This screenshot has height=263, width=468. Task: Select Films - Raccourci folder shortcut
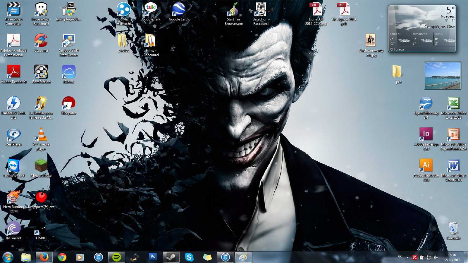pyautogui.click(x=151, y=45)
